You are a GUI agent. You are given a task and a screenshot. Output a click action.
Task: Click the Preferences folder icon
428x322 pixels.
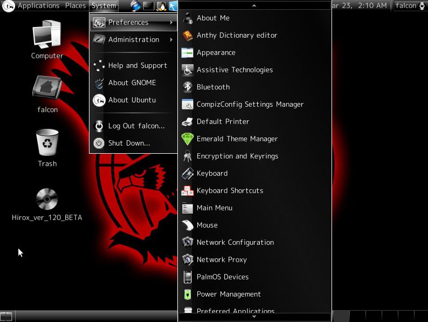tap(99, 23)
